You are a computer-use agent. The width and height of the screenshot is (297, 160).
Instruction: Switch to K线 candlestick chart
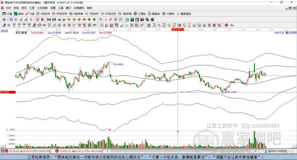pos(30,14)
